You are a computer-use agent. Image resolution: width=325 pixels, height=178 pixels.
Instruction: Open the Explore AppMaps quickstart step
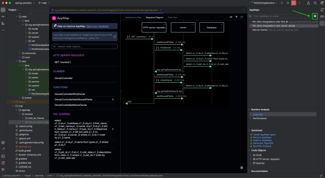pos(262,140)
